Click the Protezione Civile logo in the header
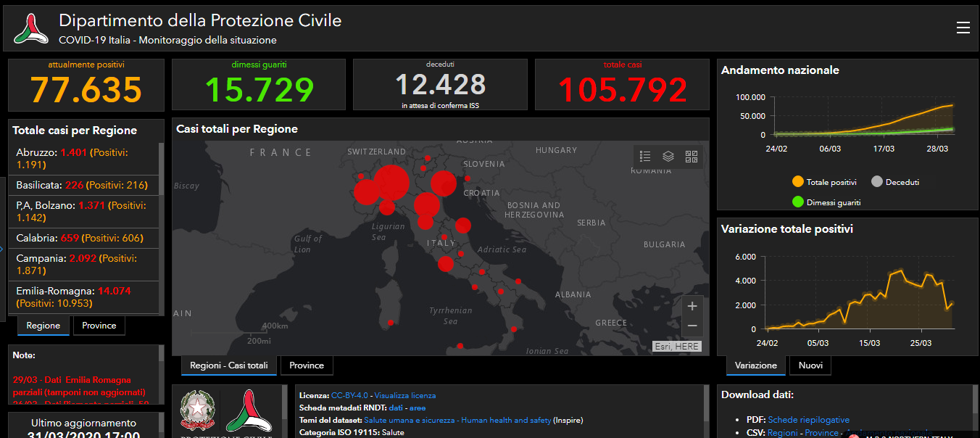This screenshot has width=980, height=438. pyautogui.click(x=30, y=29)
